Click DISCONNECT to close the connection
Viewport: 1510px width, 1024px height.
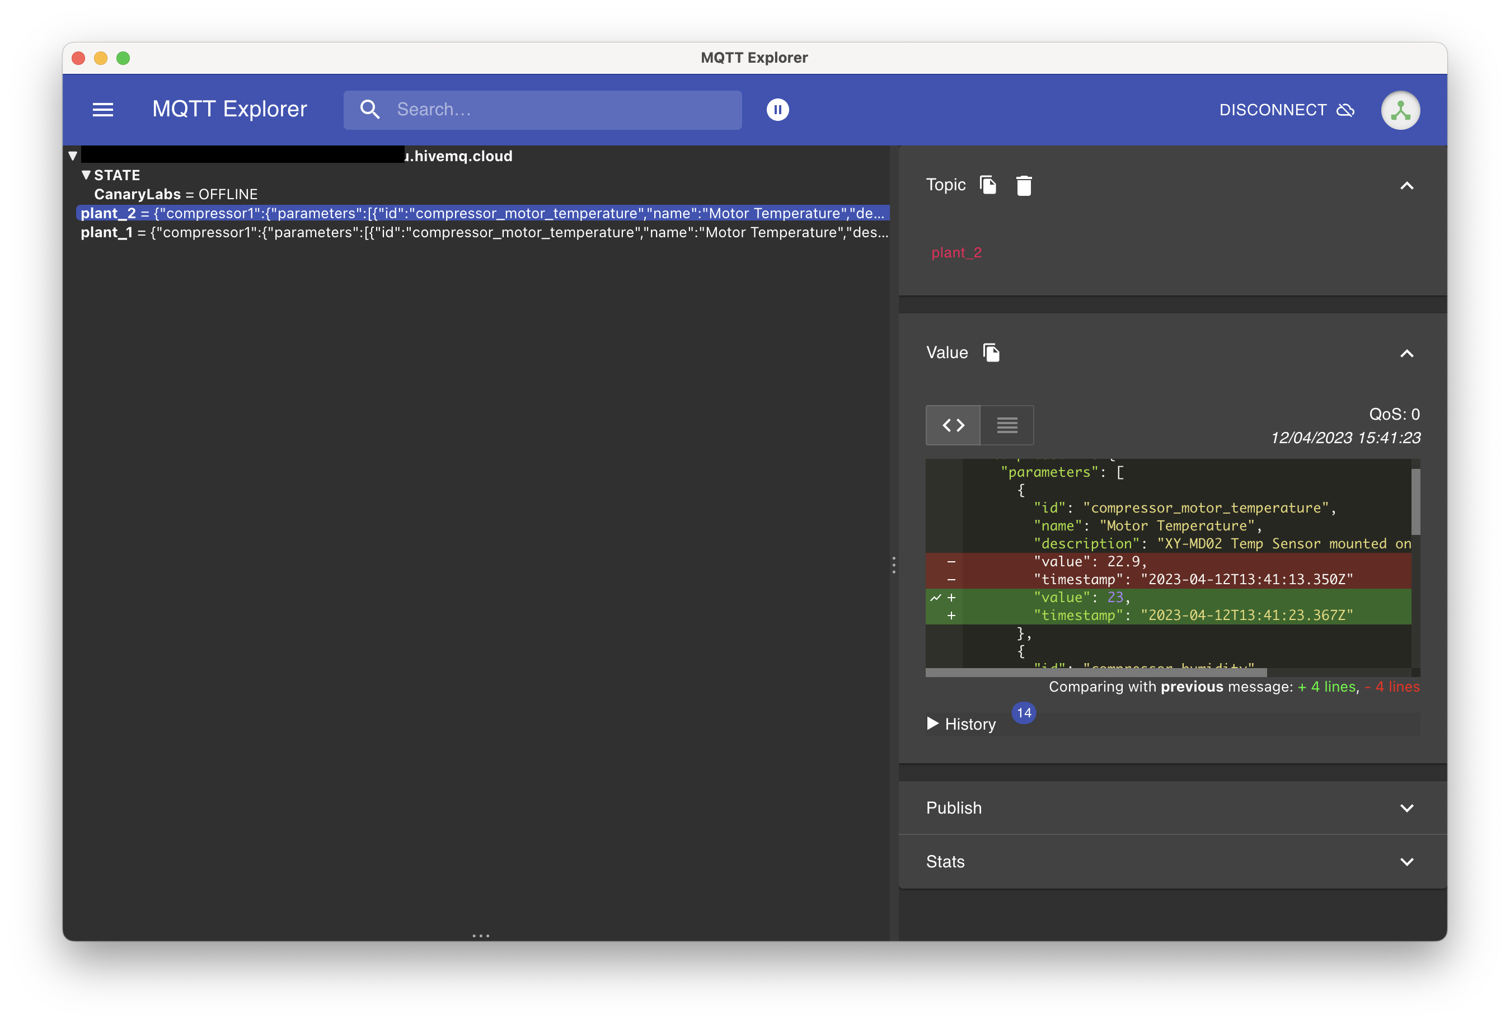click(x=1272, y=110)
